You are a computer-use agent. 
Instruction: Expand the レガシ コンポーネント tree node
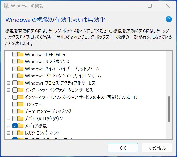pyautogui.click(x=9, y=133)
